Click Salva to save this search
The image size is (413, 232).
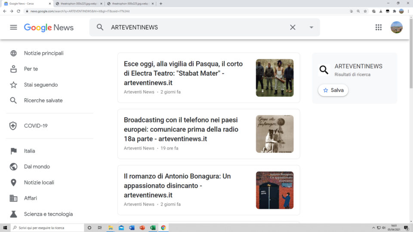333,90
